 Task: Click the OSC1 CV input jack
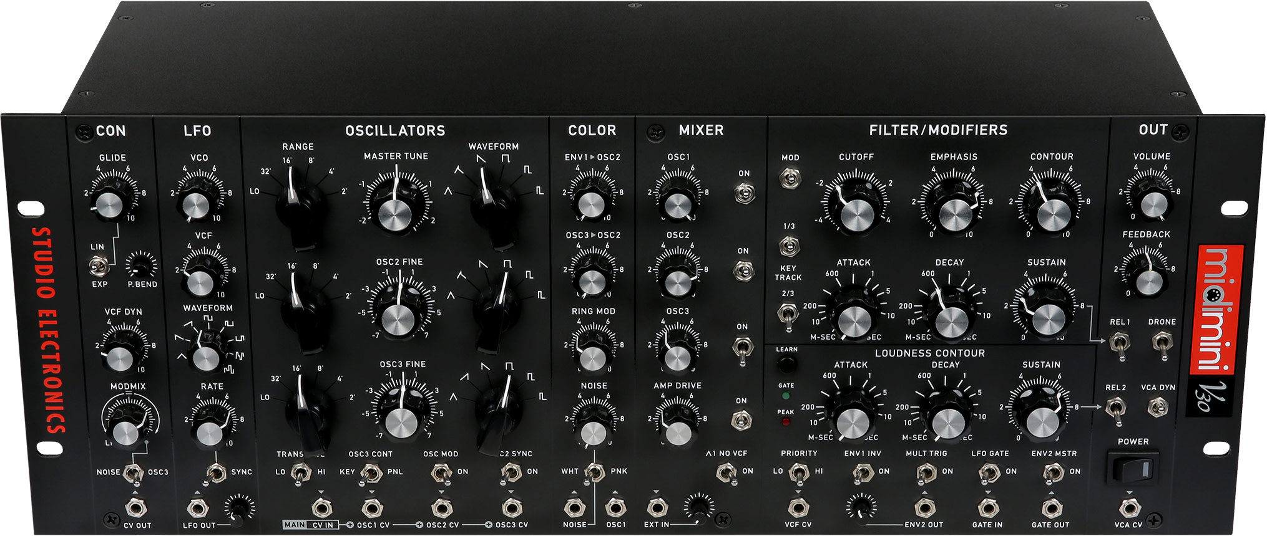click(372, 508)
